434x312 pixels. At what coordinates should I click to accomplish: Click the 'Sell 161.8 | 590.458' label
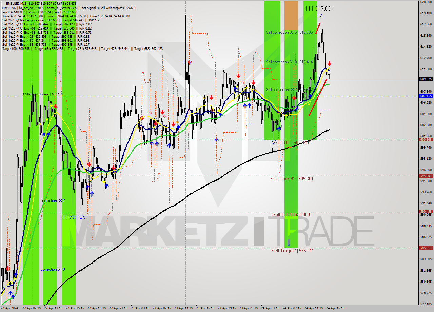(x=291, y=214)
